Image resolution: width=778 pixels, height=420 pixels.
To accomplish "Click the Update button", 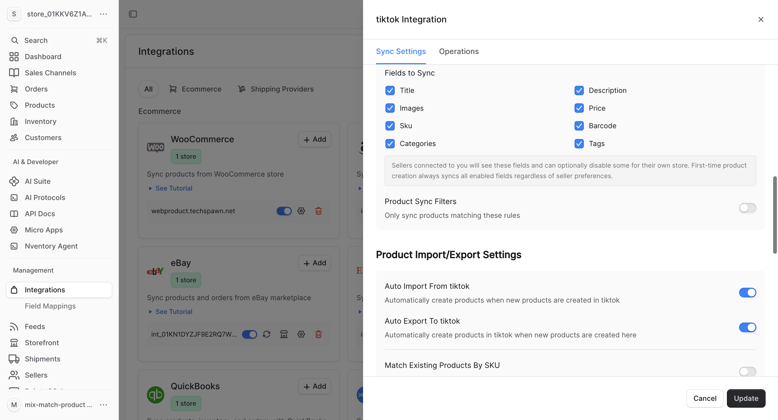I will pos(746,399).
